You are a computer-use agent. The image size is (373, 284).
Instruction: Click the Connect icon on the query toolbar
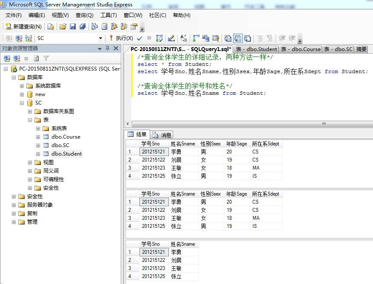(9, 38)
